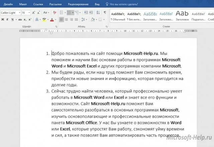Switch to the Рассылки tab

click(x=56, y=4)
